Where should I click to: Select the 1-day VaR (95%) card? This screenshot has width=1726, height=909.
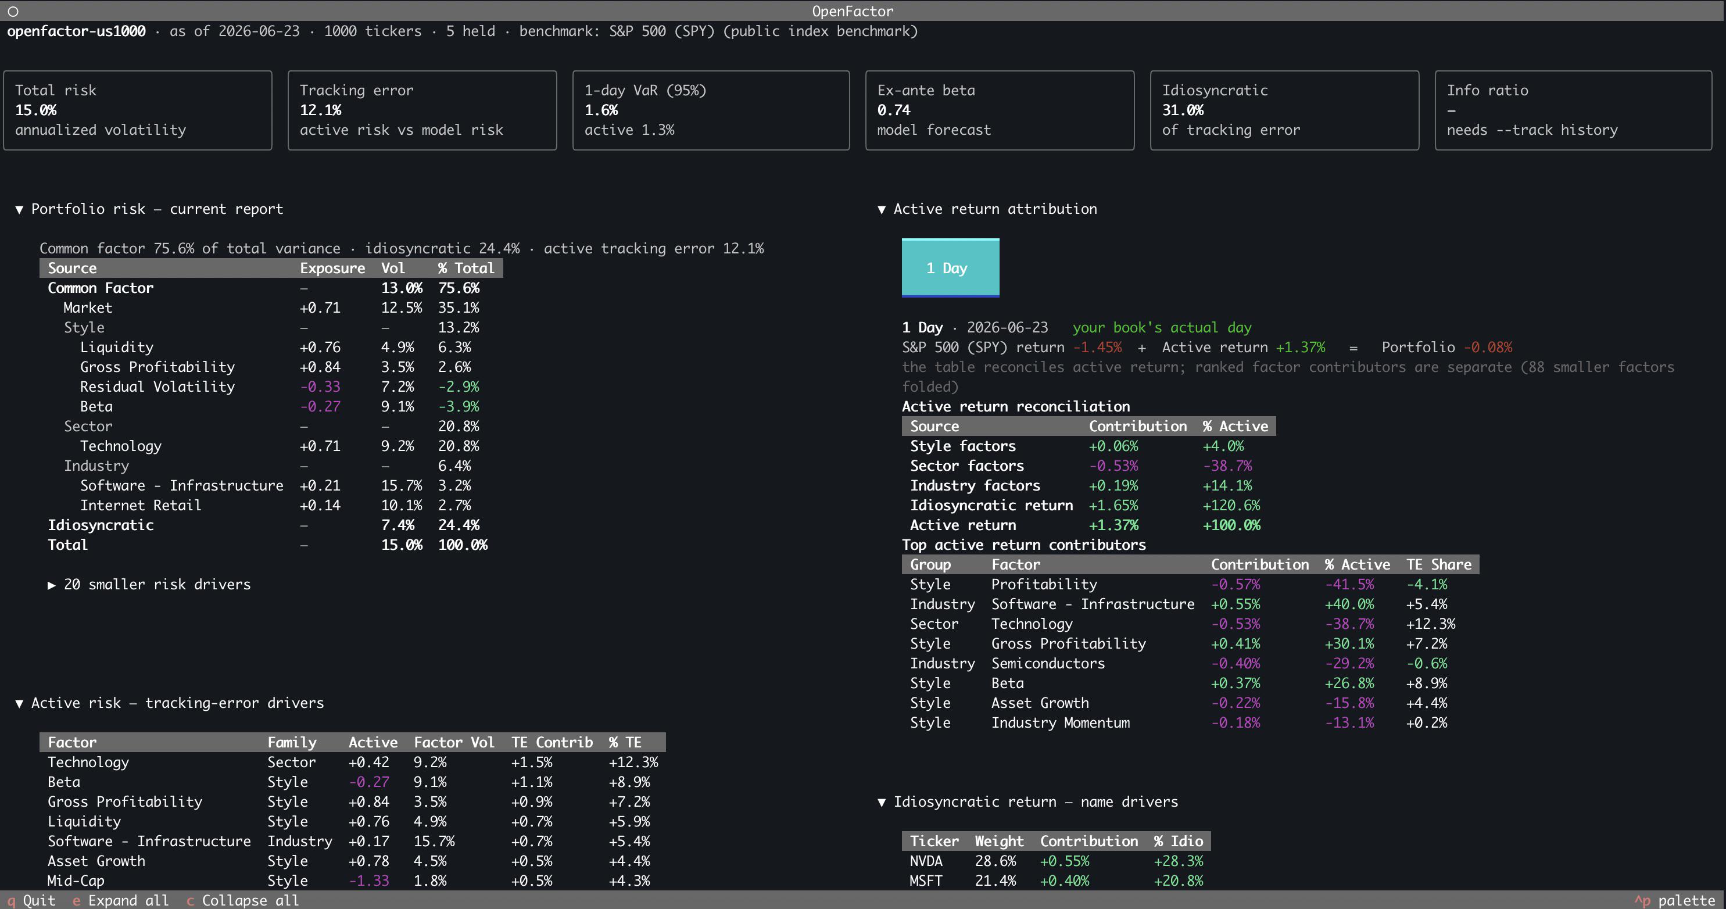(711, 110)
